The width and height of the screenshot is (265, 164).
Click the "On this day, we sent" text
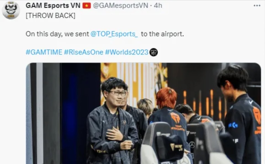point(57,34)
